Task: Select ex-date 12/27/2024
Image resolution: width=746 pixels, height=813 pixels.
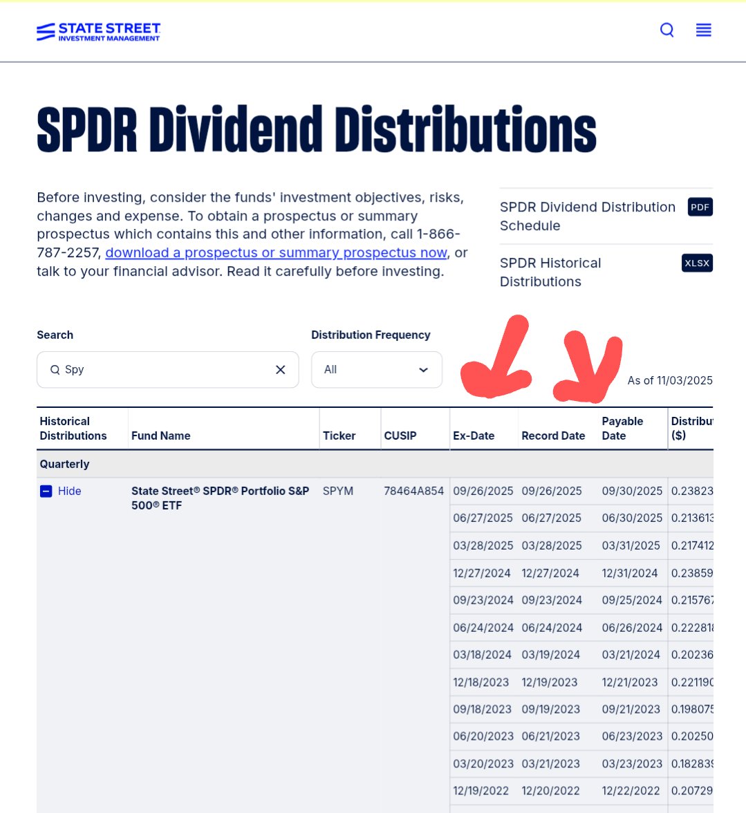Action: (x=482, y=573)
